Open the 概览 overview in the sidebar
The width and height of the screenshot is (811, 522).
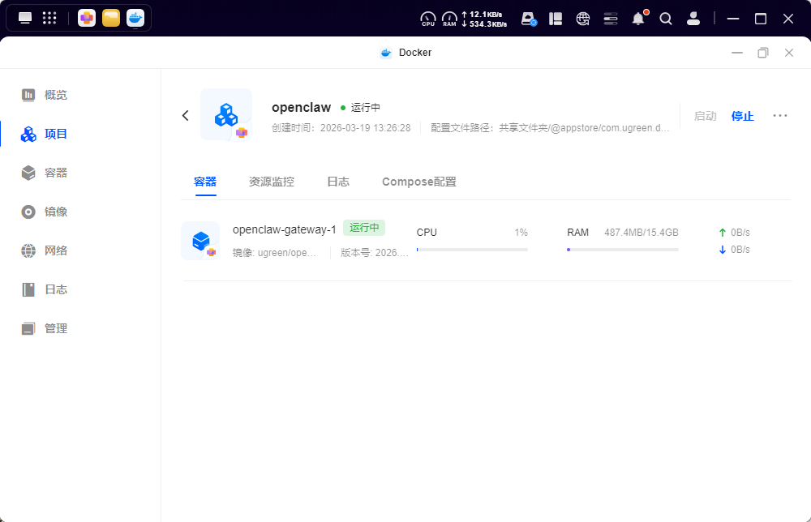tap(56, 95)
